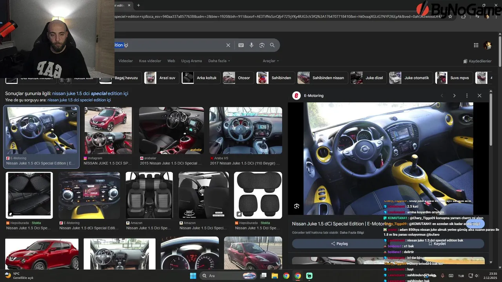Open the Instagram Nissan Juke result thumbnail
Image resolution: width=502 pixels, height=282 pixels.
click(x=108, y=130)
